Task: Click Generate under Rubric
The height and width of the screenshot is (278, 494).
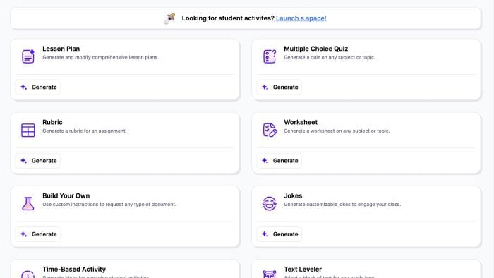Action: [x=38, y=161]
